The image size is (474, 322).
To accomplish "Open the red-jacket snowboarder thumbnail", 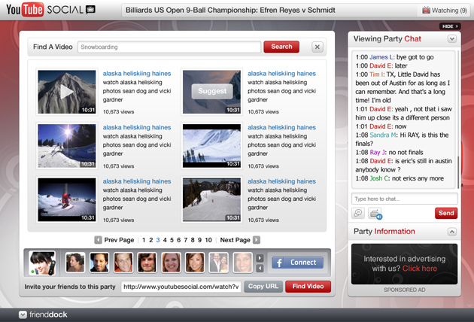I will pos(66,199).
